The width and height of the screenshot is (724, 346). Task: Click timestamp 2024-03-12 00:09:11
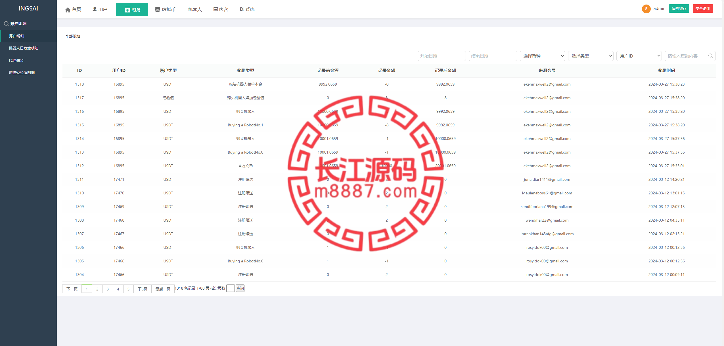tap(666, 275)
